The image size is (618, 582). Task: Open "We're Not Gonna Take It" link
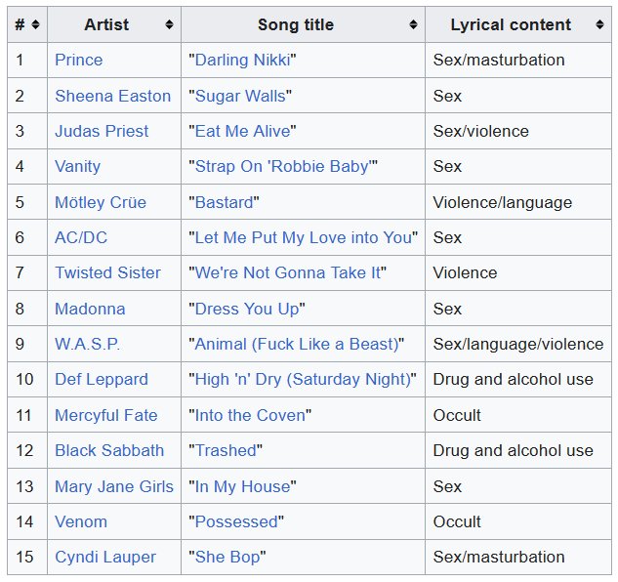pos(288,272)
